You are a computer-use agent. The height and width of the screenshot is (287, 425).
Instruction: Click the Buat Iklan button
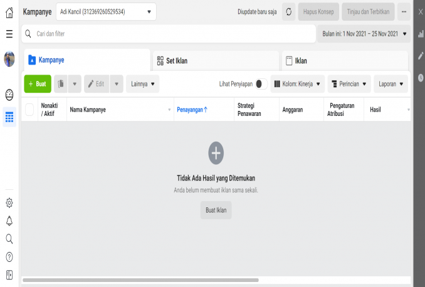[216, 210]
